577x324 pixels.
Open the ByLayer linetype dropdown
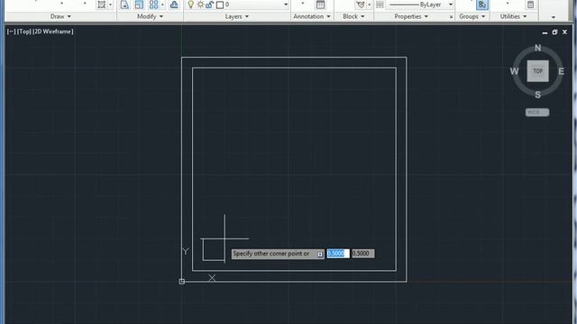click(451, 4)
